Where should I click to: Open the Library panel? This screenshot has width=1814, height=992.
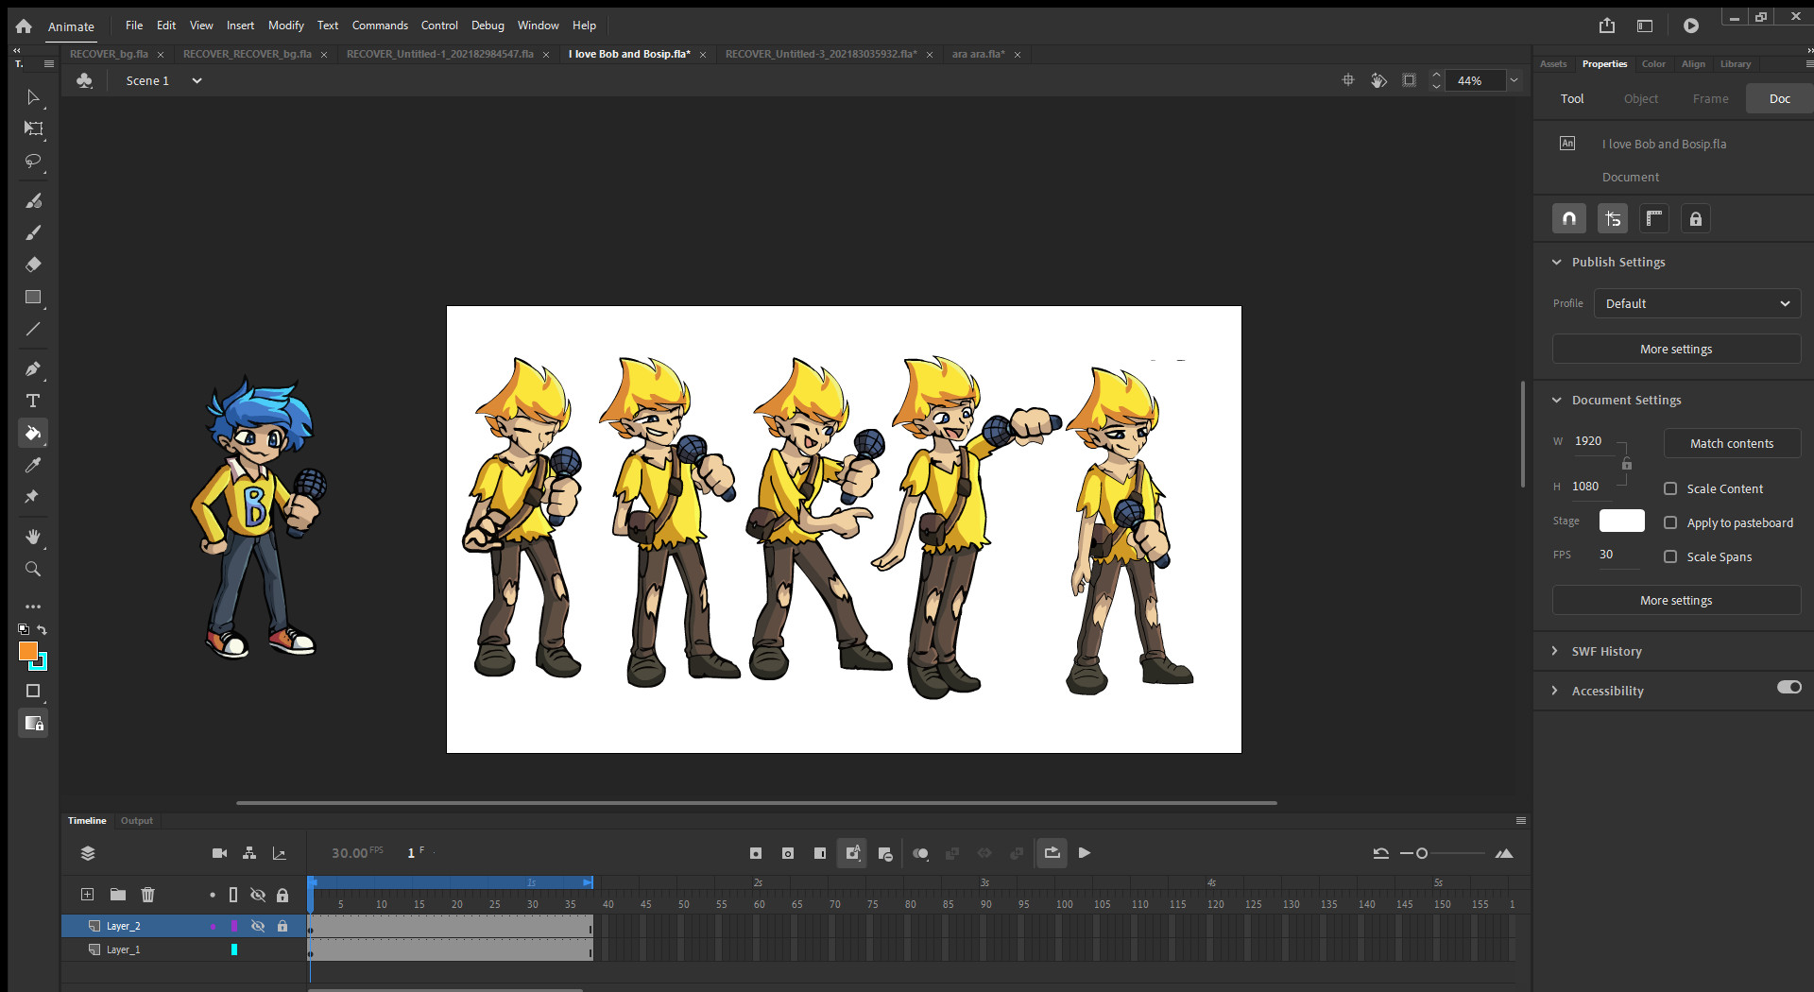(1735, 63)
